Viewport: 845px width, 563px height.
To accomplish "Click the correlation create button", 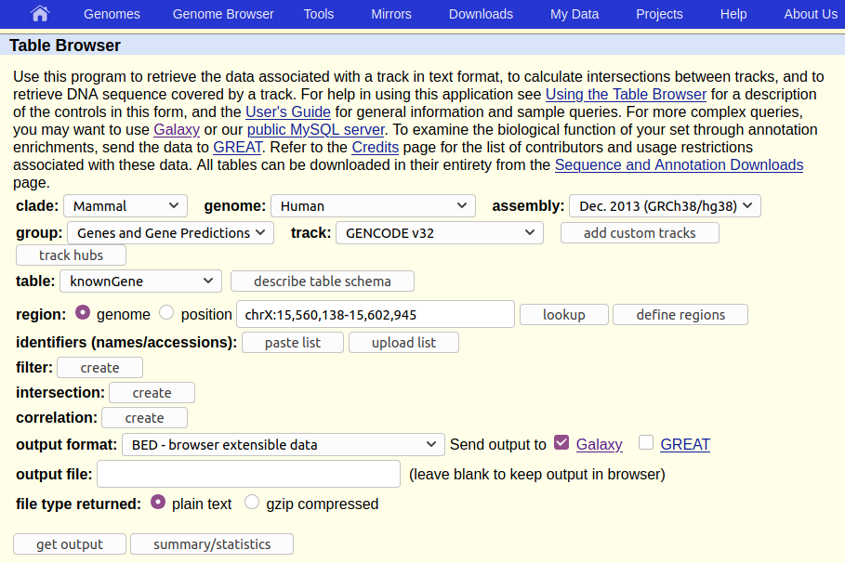I will pyautogui.click(x=144, y=417).
